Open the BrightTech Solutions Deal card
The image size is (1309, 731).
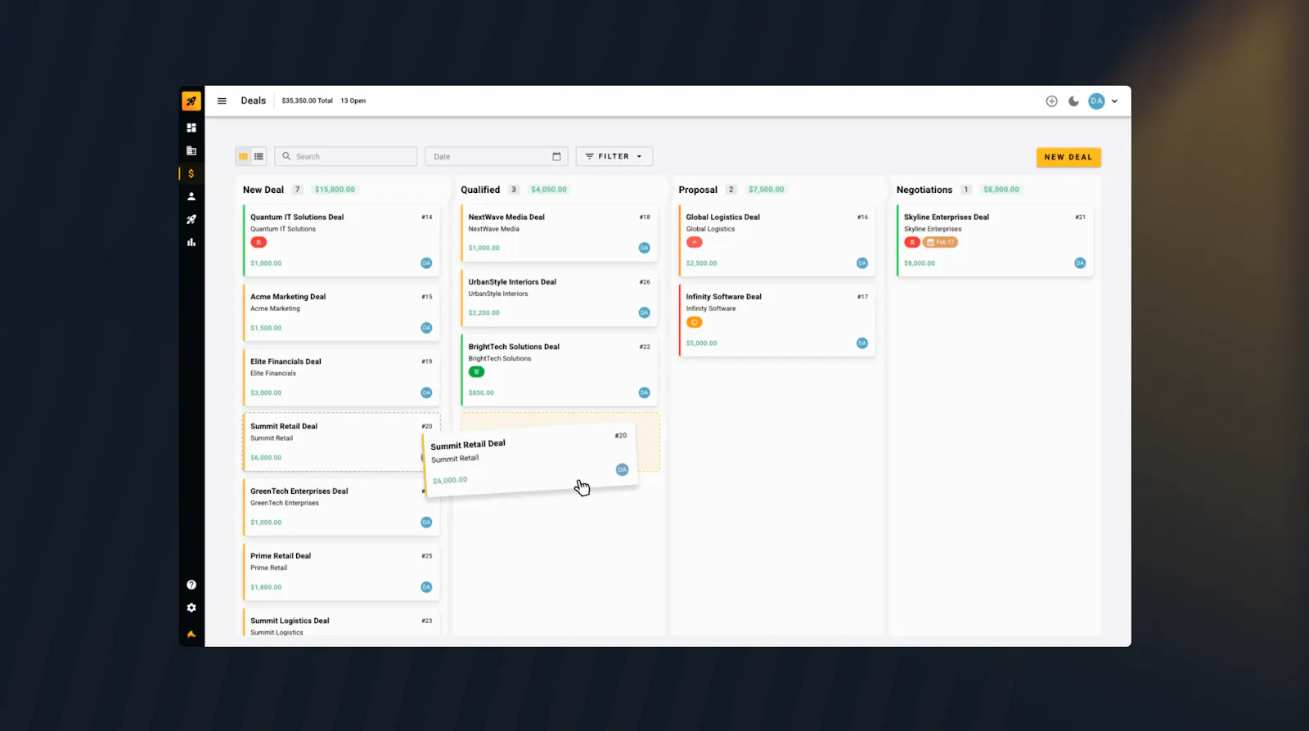point(559,370)
